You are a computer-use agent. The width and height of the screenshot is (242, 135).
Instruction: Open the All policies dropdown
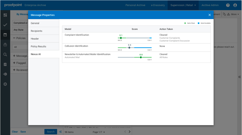coord(20,47)
